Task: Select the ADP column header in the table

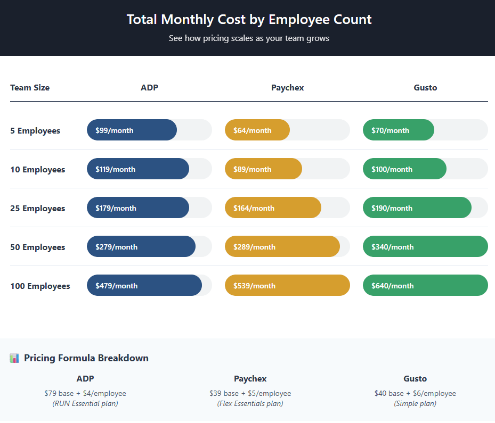Action: click(x=149, y=88)
